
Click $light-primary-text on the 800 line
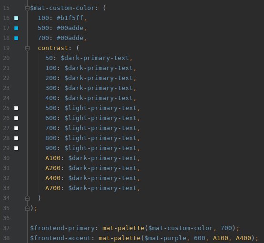pos(101,138)
